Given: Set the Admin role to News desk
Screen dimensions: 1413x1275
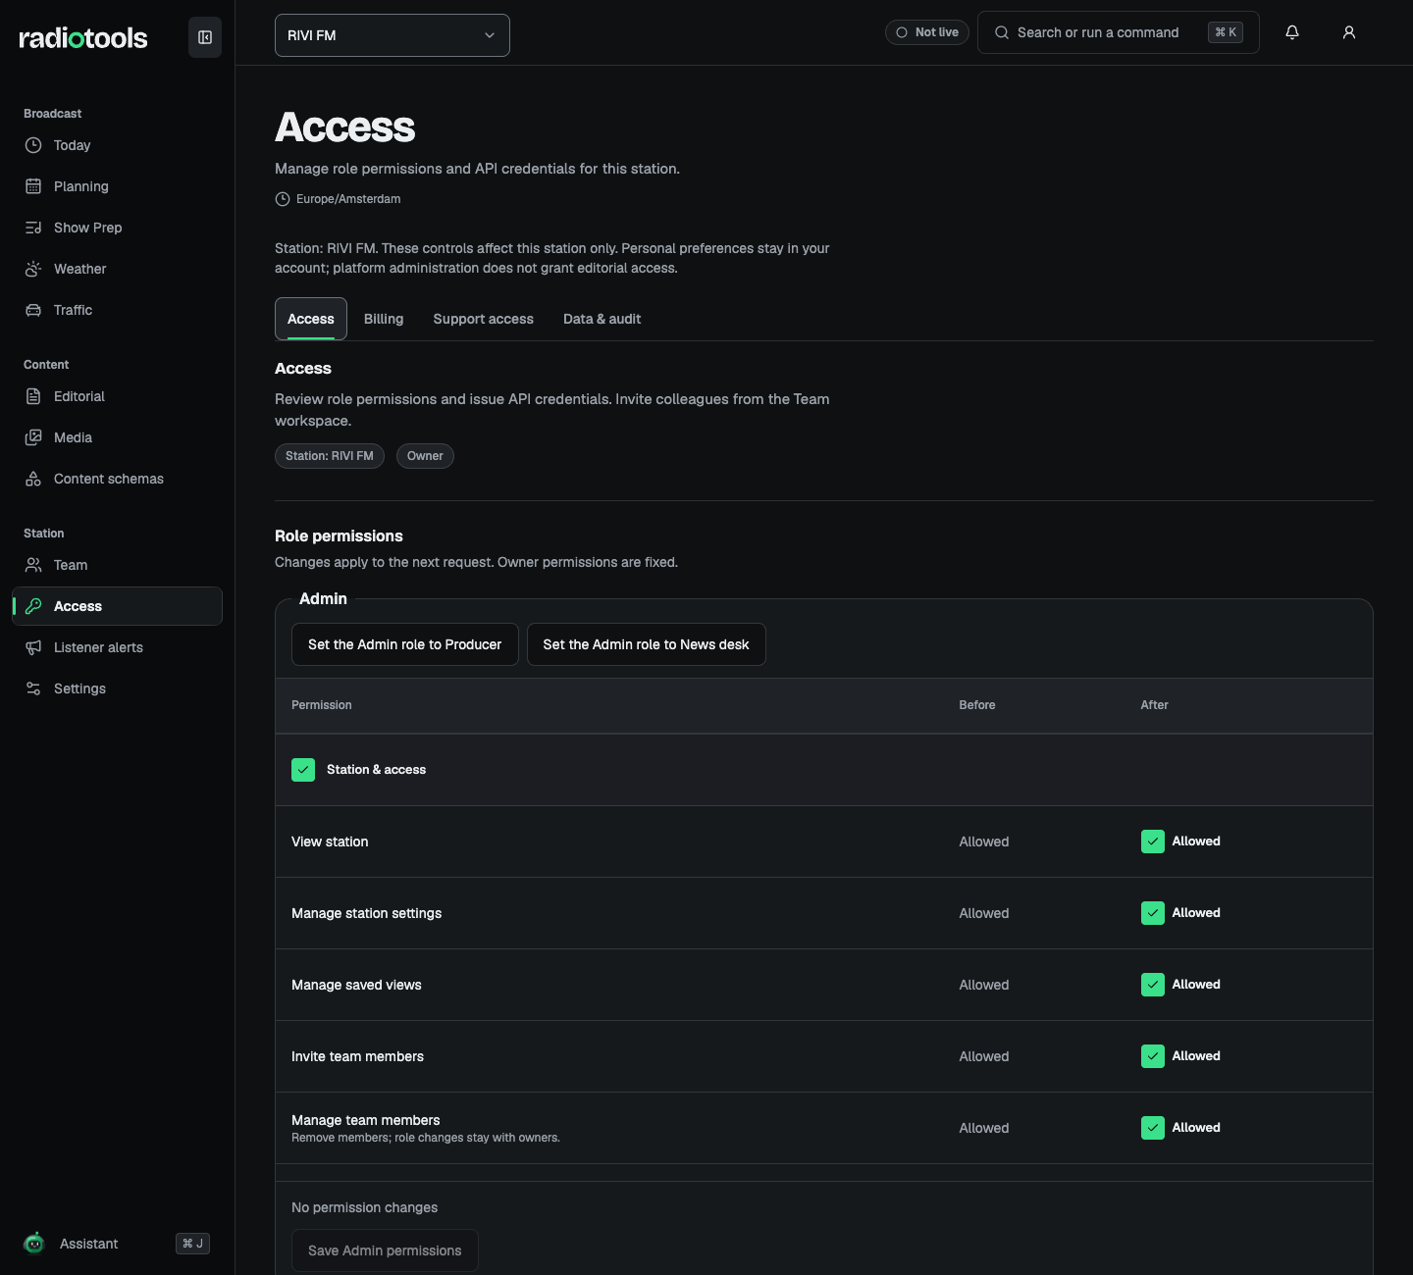Looking at the screenshot, I should pos(647,644).
